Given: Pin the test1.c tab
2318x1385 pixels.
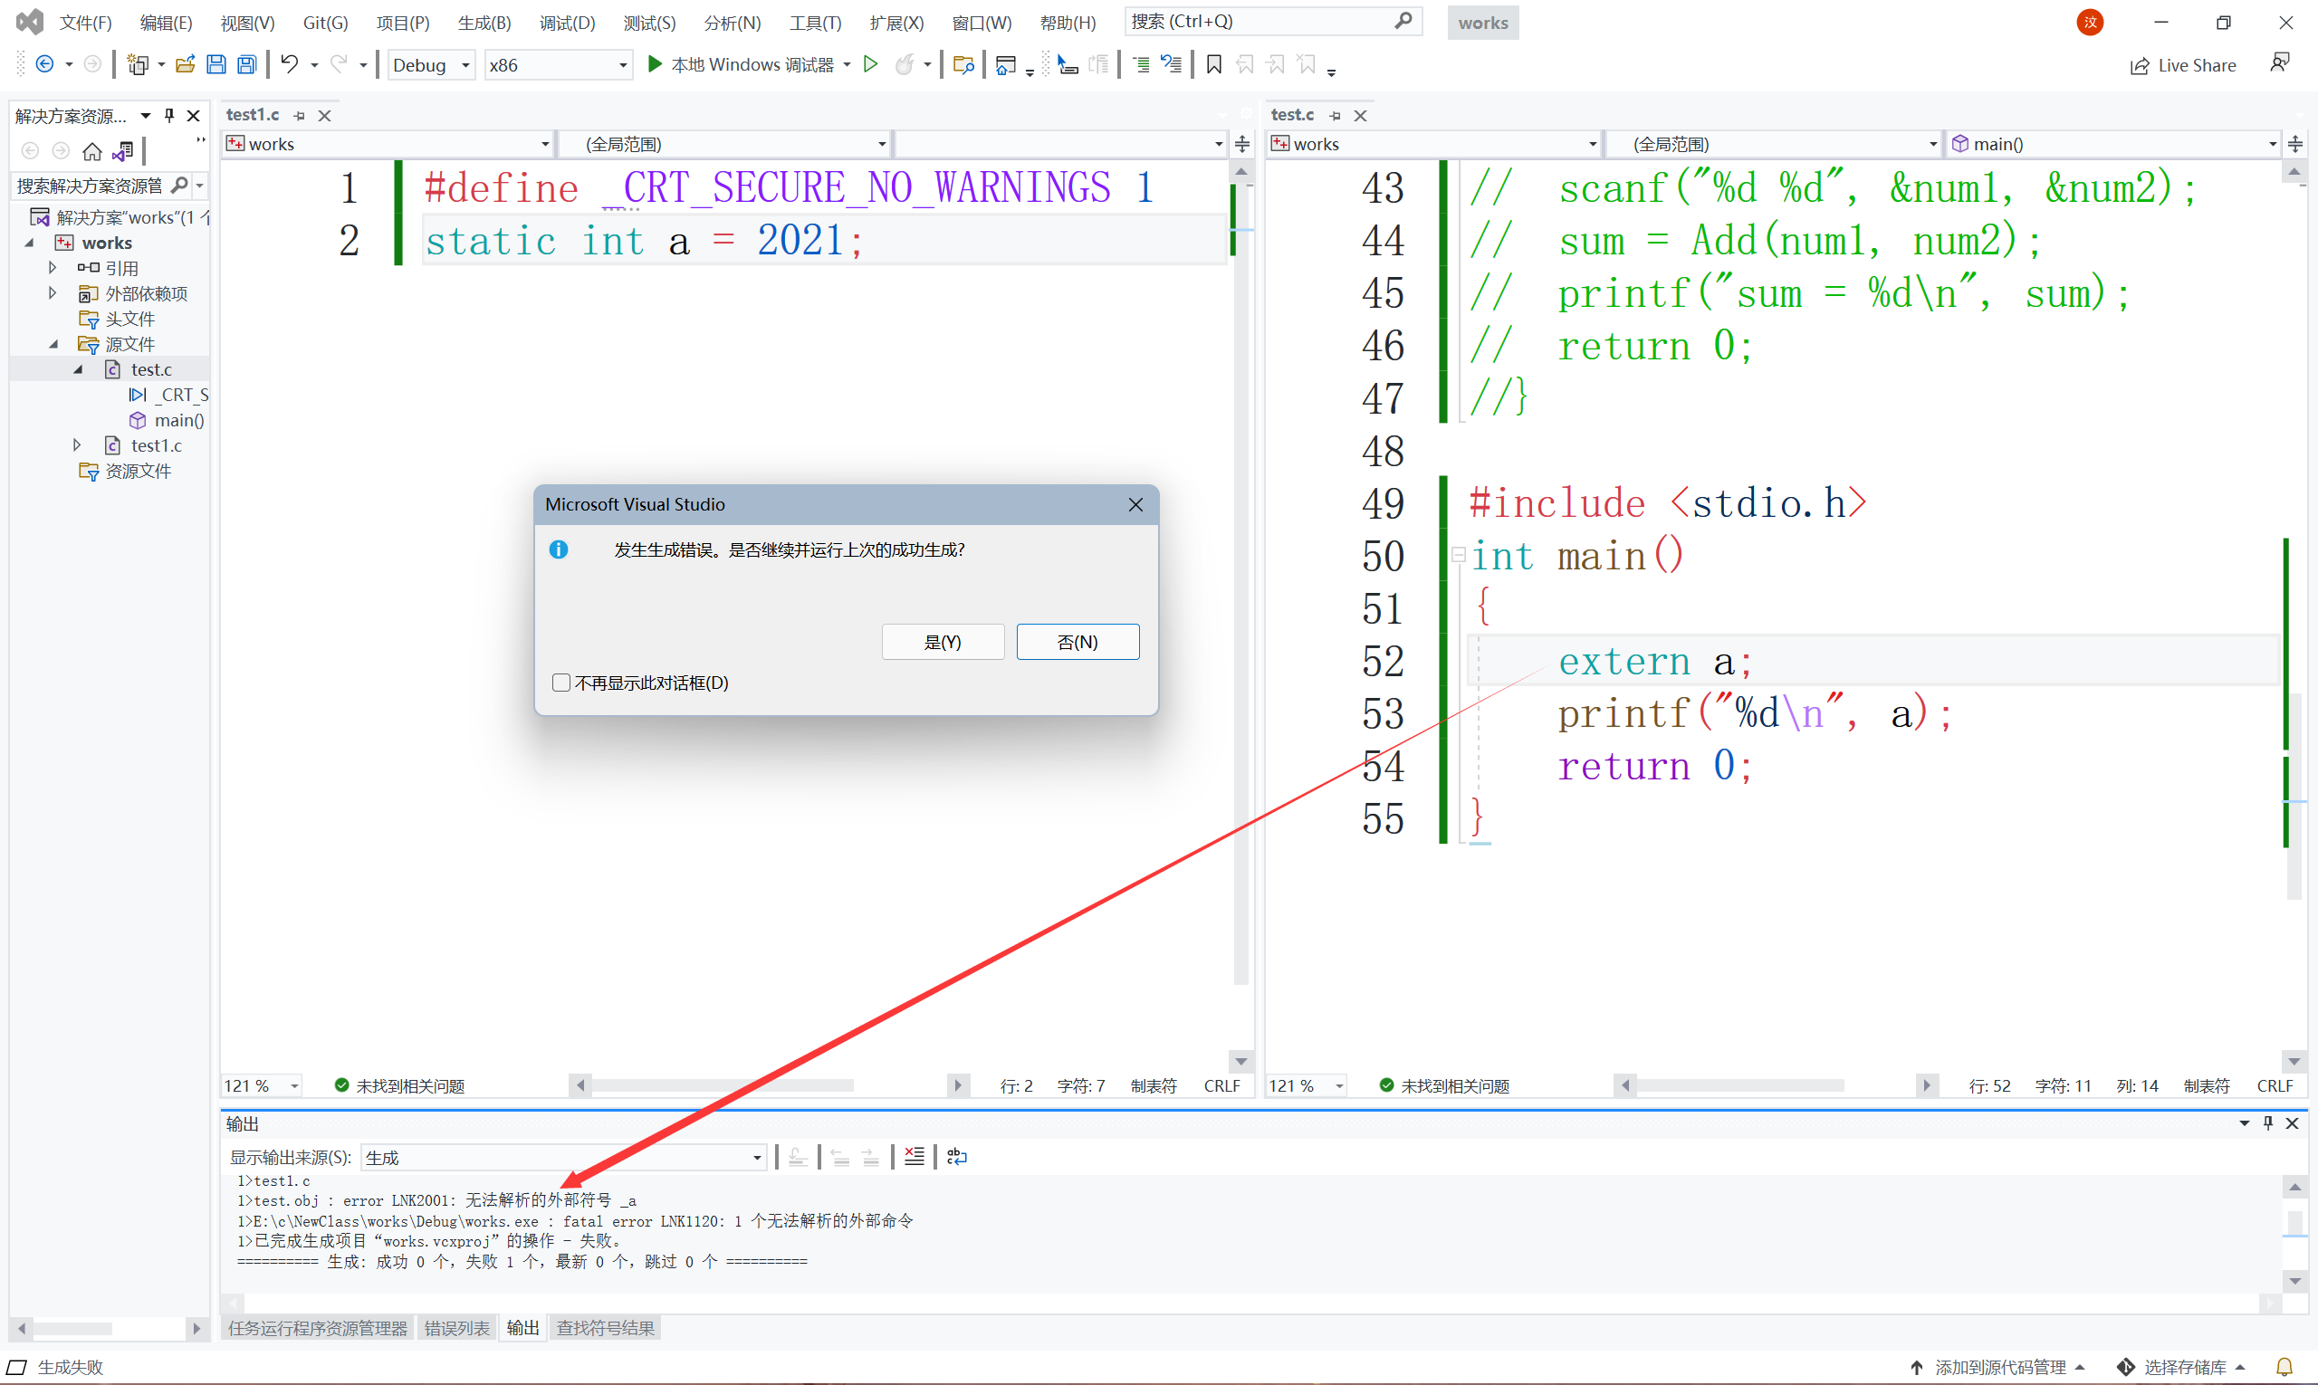Looking at the screenshot, I should pyautogui.click(x=300, y=116).
